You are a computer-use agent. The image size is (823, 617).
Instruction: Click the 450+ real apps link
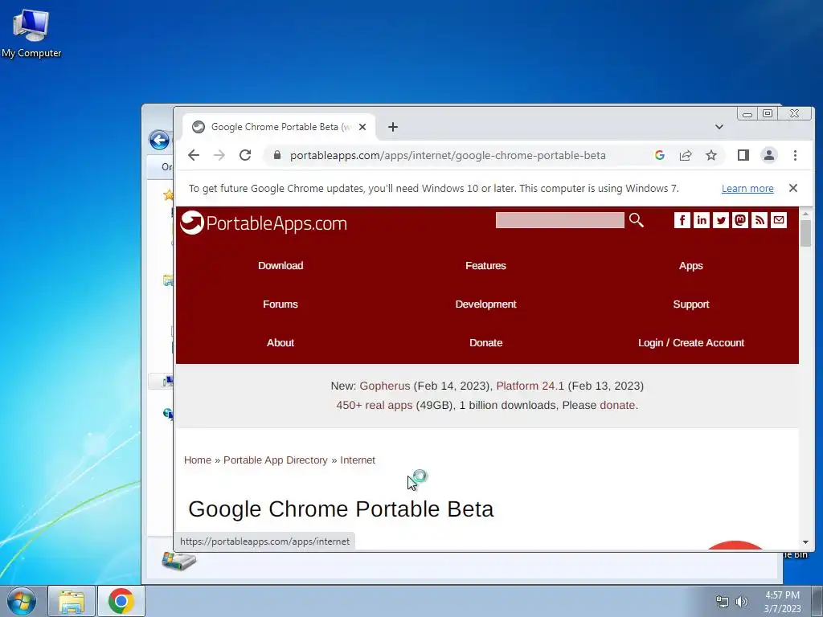pos(375,406)
